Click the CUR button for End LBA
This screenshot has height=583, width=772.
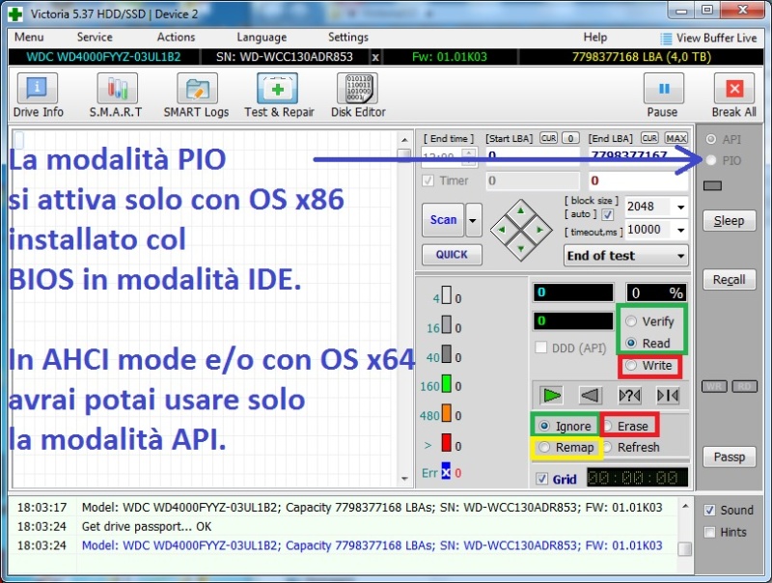click(x=649, y=138)
